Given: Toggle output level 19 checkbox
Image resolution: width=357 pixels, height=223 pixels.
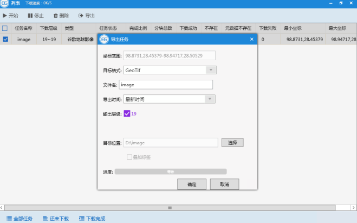Looking at the screenshot, I should click(x=127, y=113).
